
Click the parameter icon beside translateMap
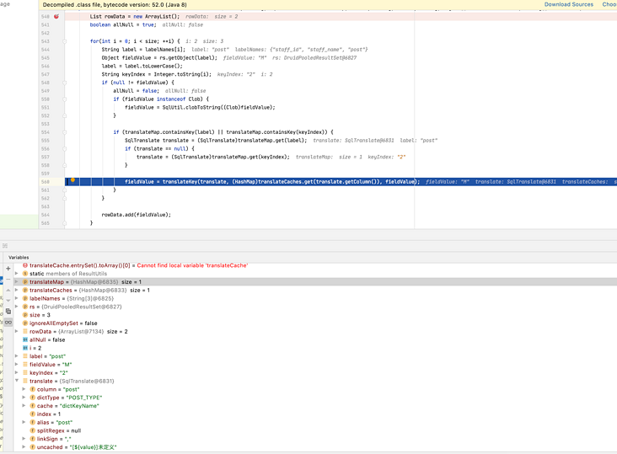pyautogui.click(x=24, y=281)
